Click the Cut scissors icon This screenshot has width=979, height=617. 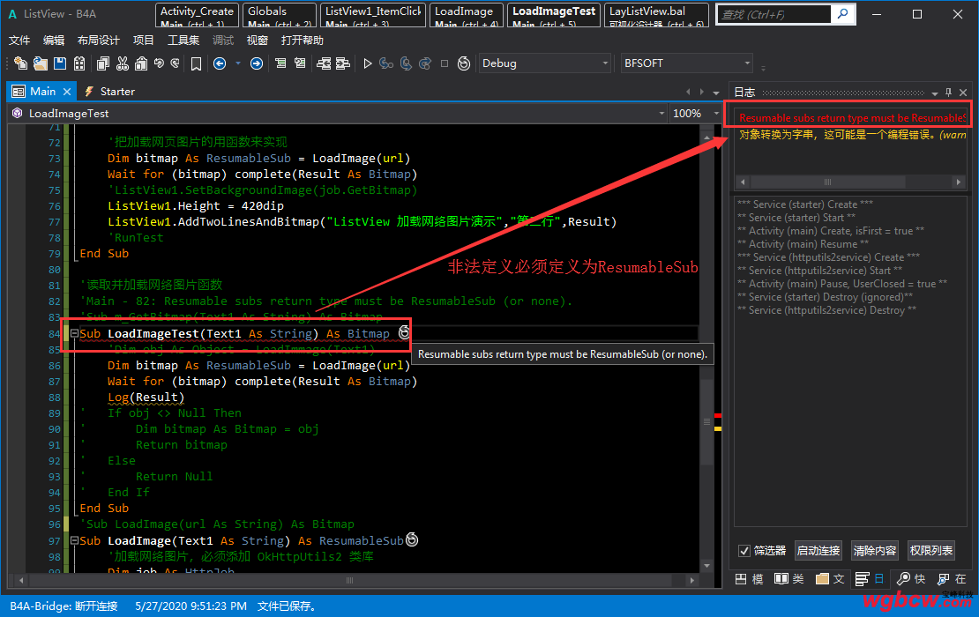click(123, 63)
